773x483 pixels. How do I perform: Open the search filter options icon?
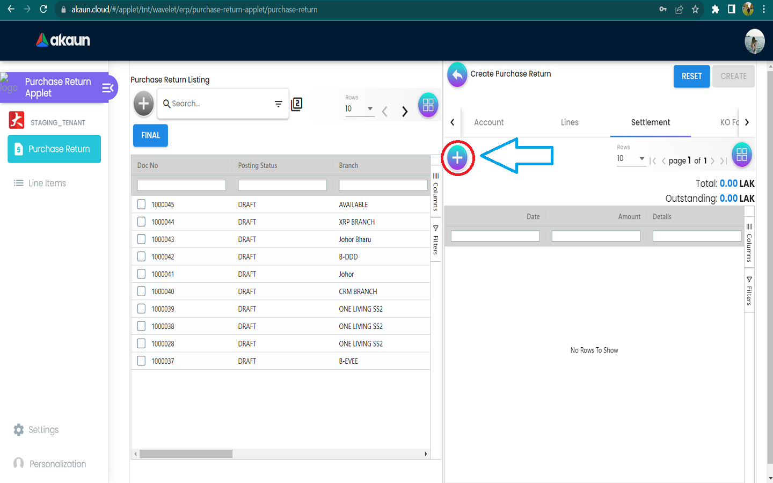click(278, 104)
